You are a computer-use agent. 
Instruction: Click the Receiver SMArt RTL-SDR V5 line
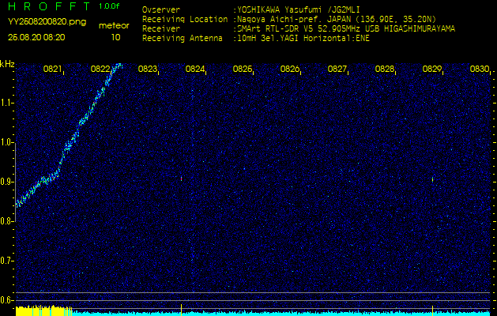pos(346,29)
